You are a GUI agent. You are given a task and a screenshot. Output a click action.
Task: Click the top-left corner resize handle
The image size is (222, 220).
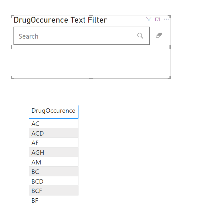(12, 16)
